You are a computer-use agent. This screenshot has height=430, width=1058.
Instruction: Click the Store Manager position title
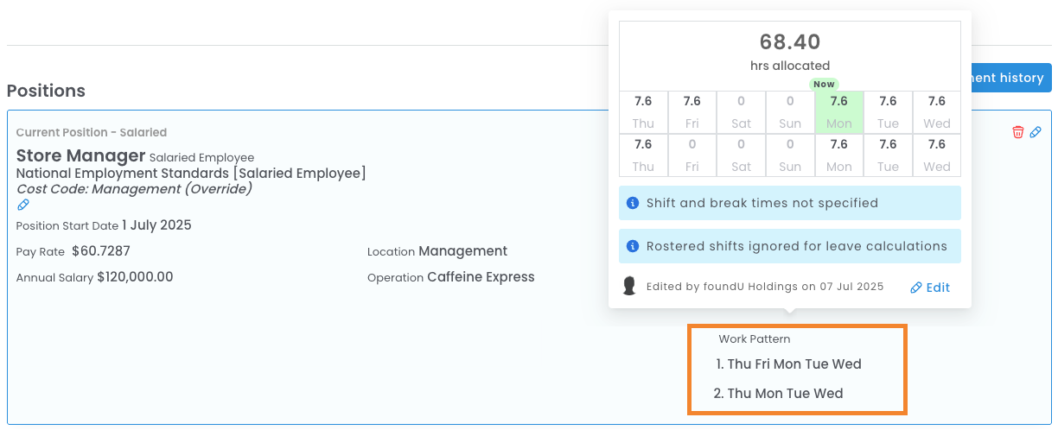coord(80,156)
